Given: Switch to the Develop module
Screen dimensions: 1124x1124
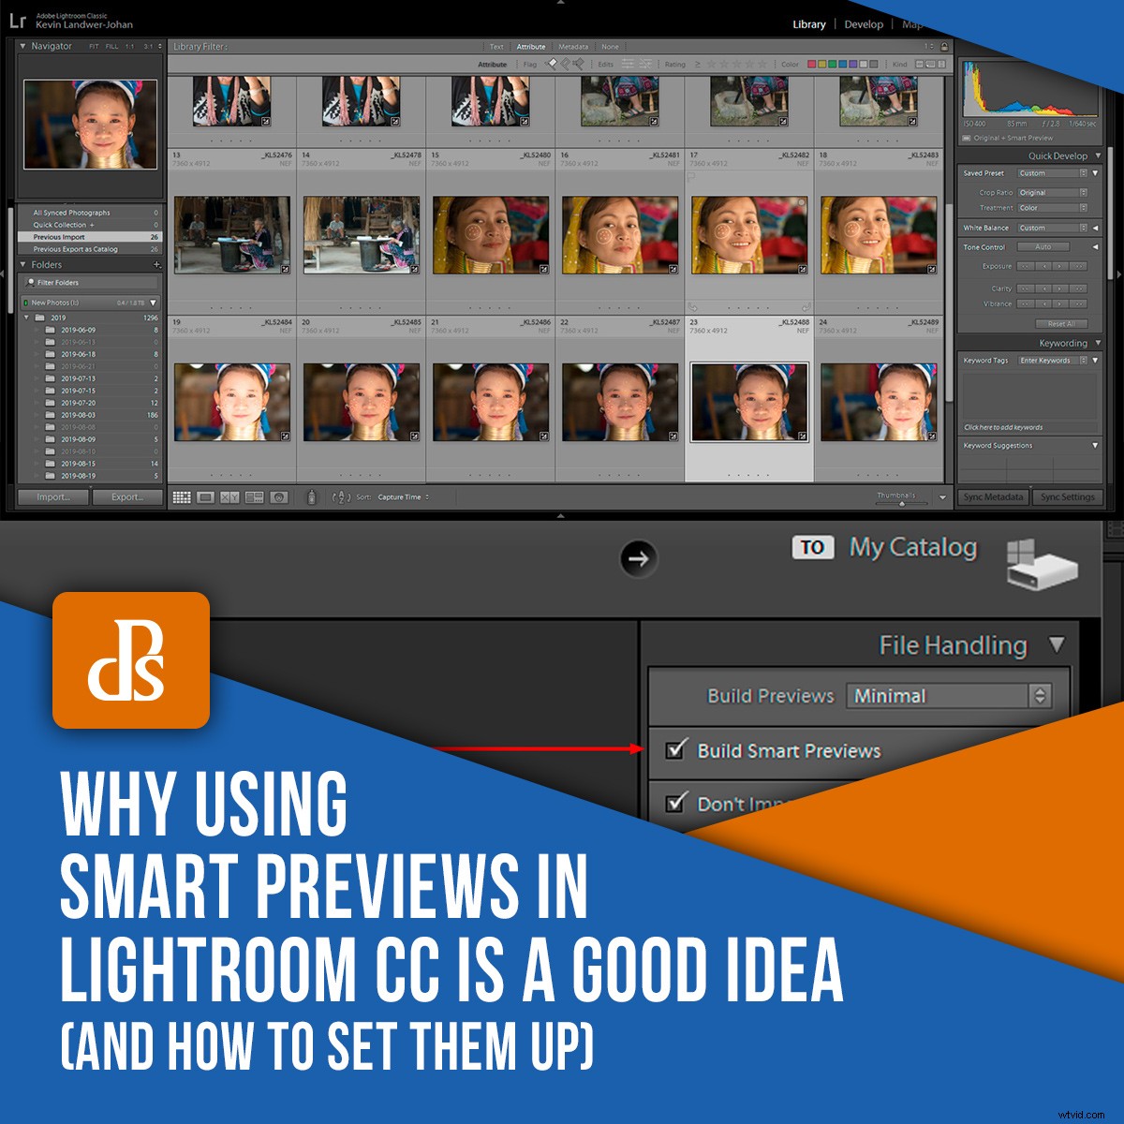Looking at the screenshot, I should click(863, 24).
